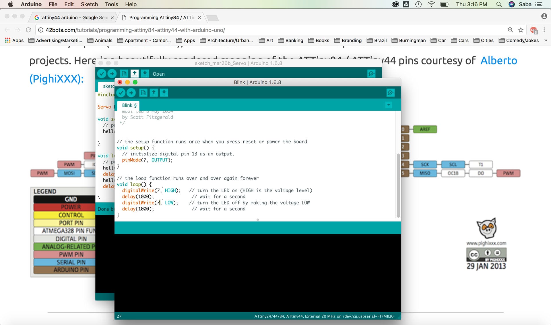Click Chrome profile avatar icon
This screenshot has height=325, width=551.
544,16
